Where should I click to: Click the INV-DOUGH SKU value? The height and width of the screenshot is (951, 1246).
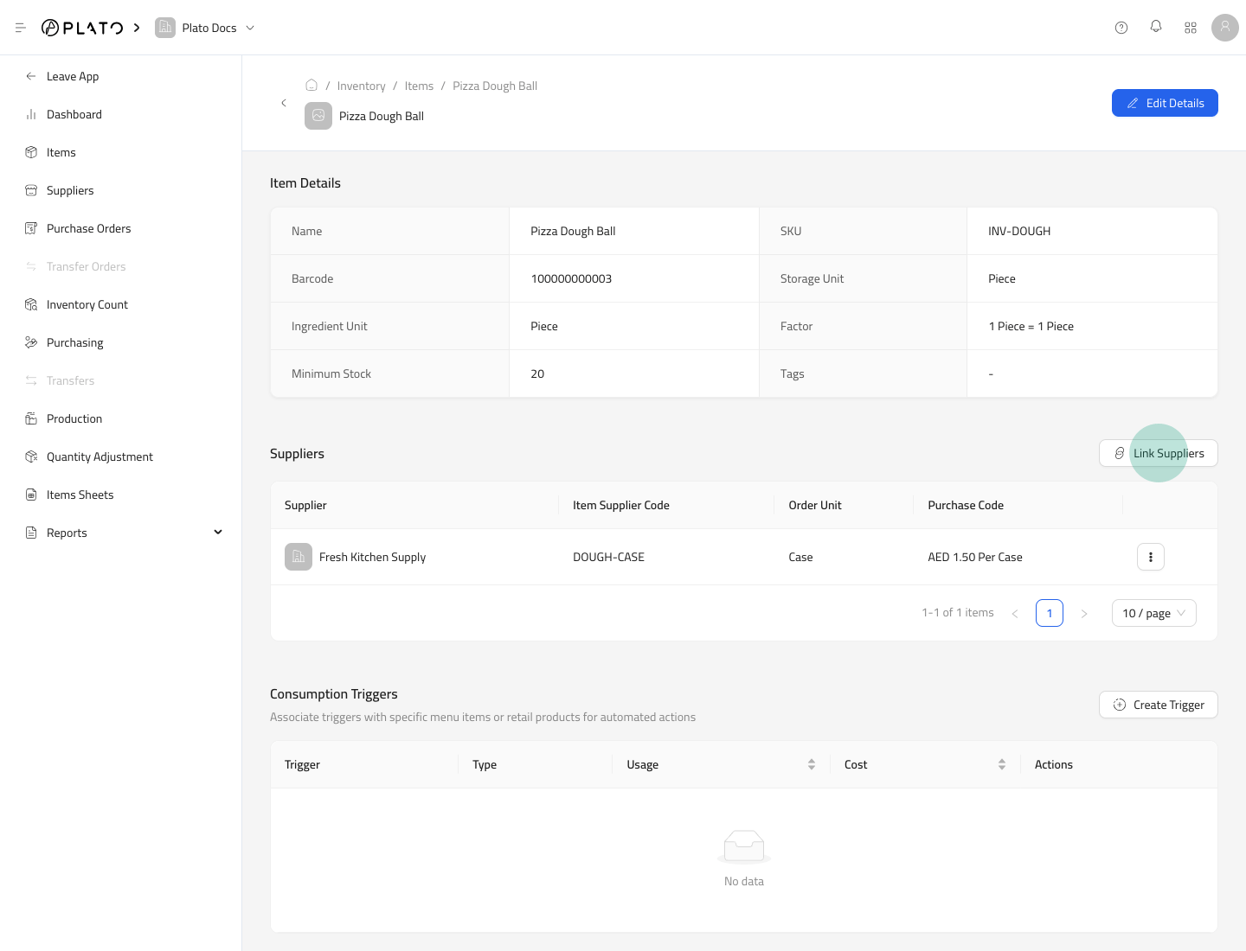[1019, 231]
